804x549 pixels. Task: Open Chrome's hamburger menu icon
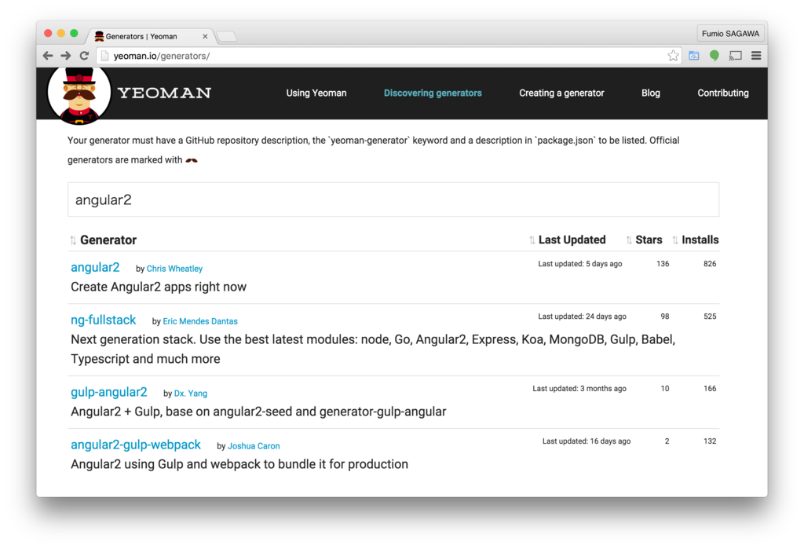(x=756, y=56)
